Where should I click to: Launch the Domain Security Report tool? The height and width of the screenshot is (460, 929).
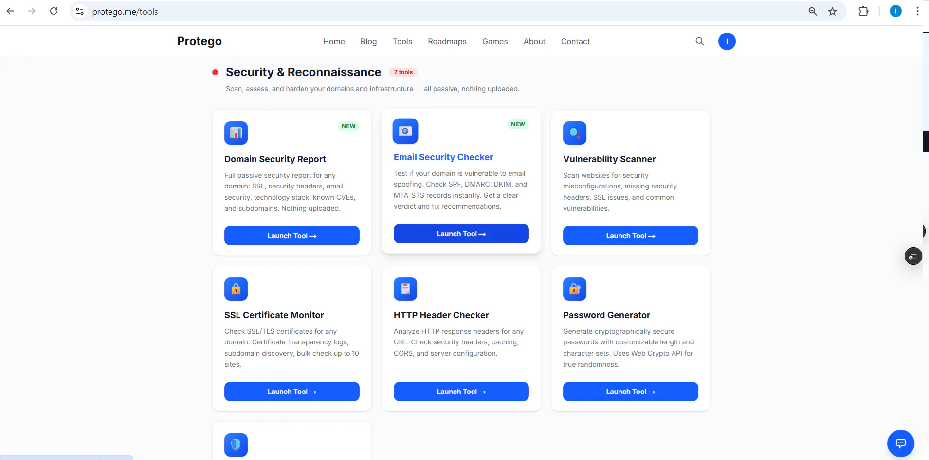coord(292,236)
